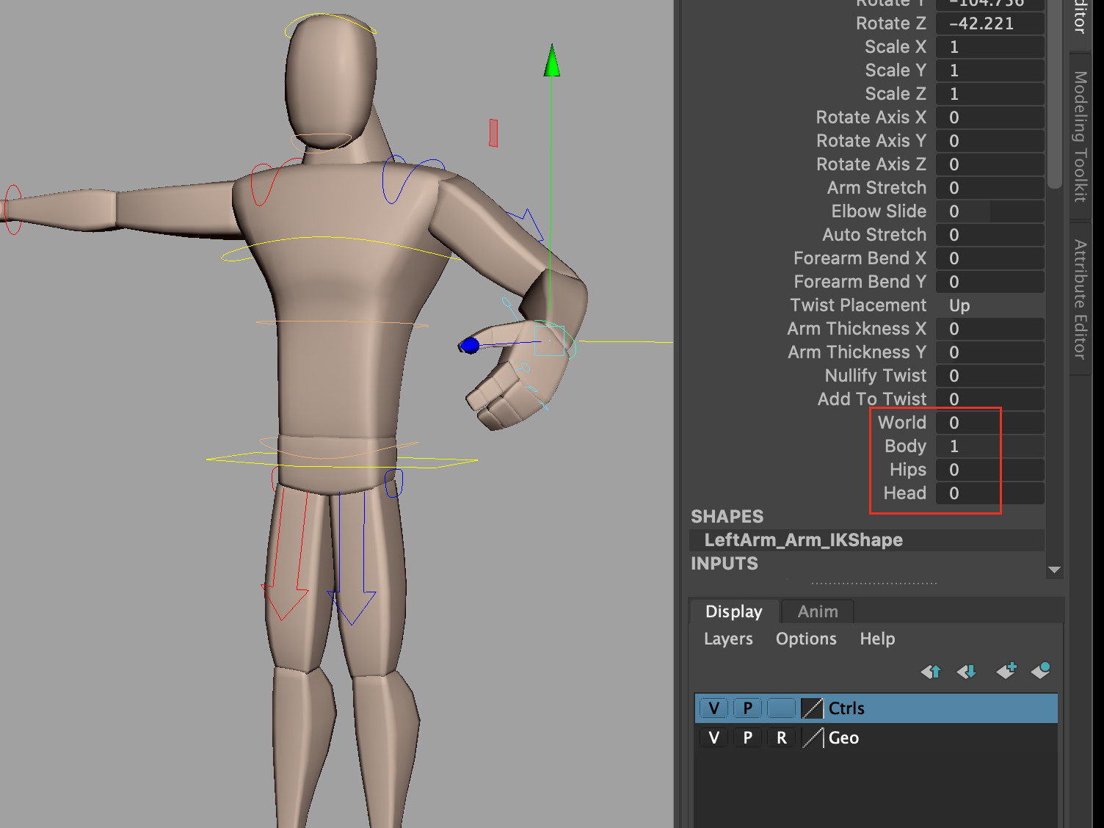
Task: Move selected layer up icon
Action: point(931,671)
